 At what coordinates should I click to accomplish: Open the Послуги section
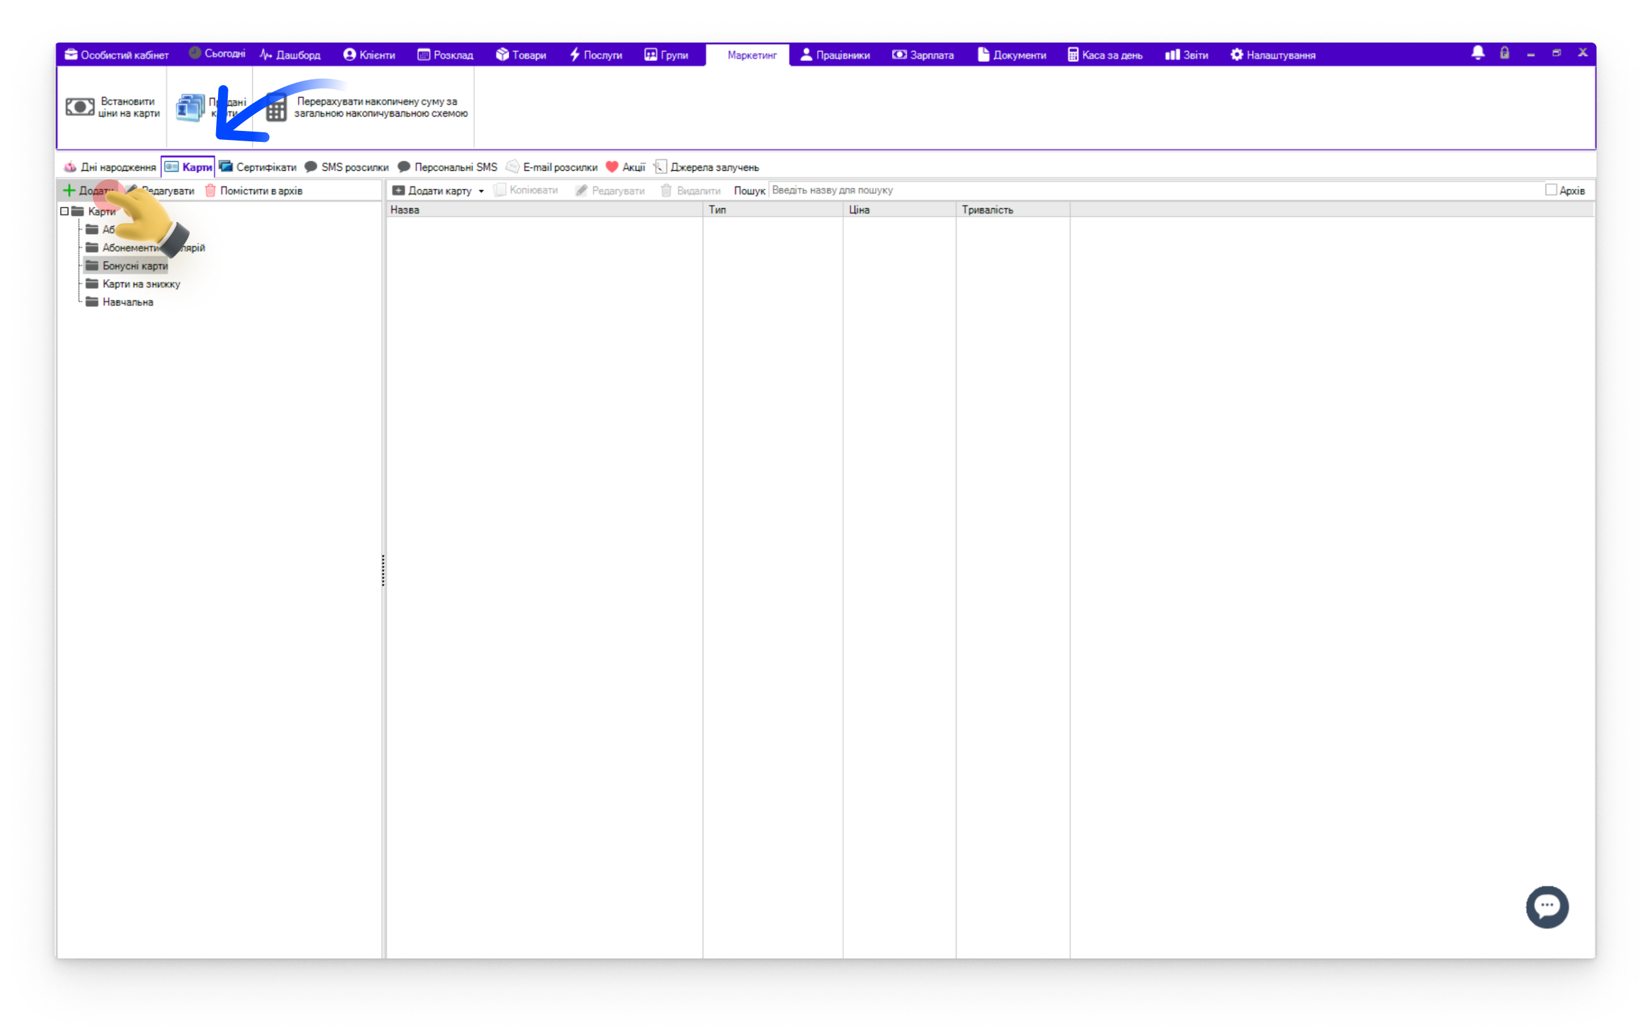tap(596, 55)
